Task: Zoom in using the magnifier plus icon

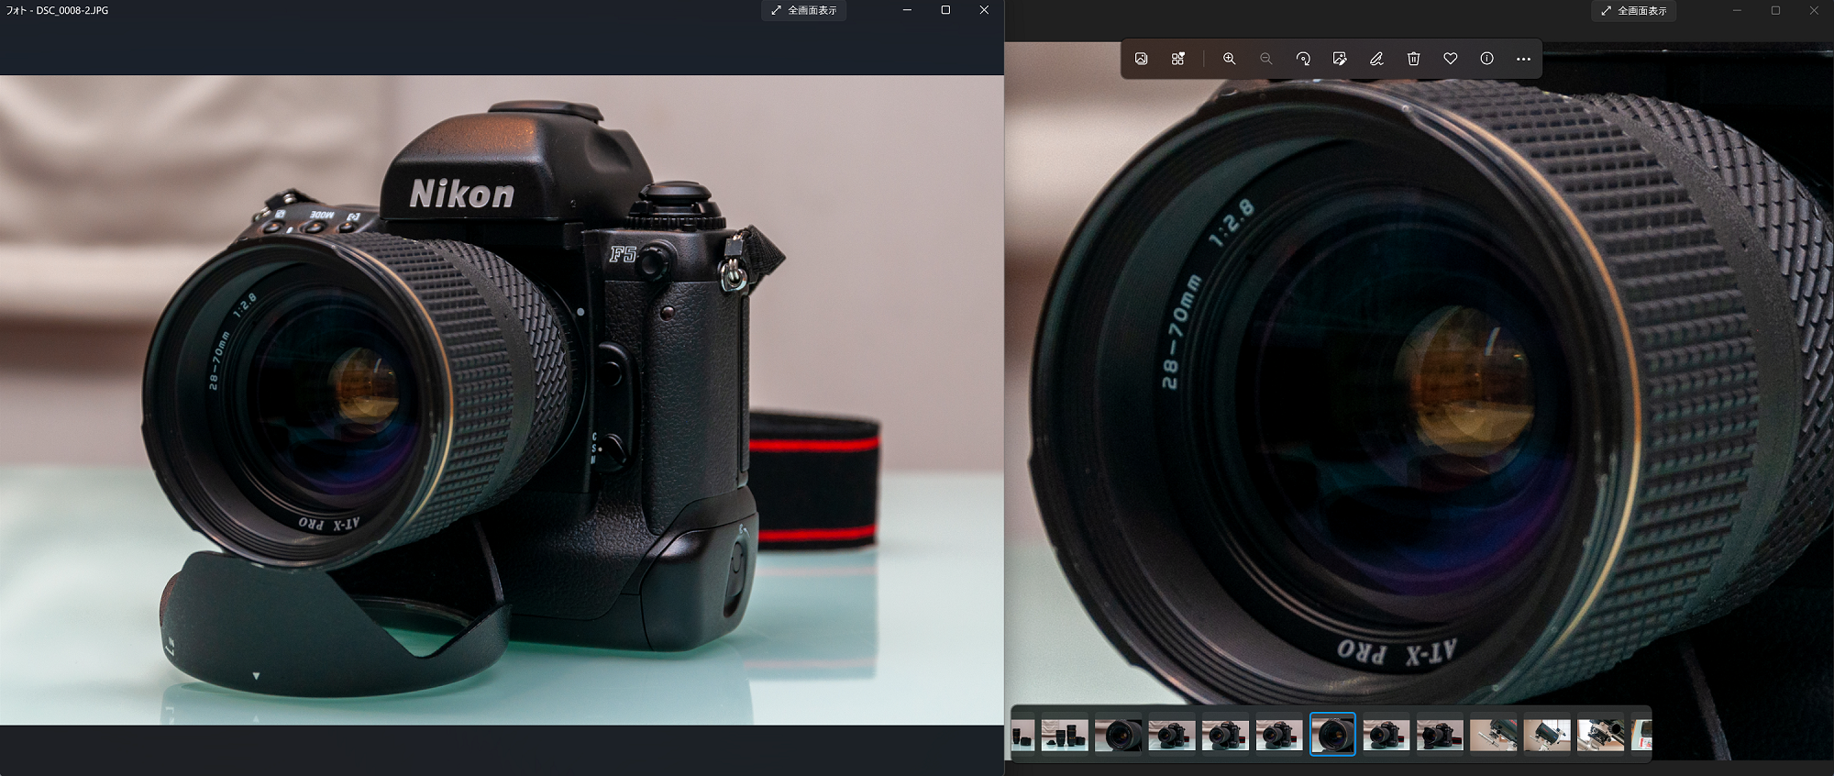Action: (1229, 59)
